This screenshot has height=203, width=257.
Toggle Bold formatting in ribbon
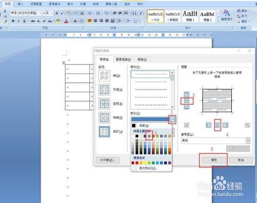point(13,21)
